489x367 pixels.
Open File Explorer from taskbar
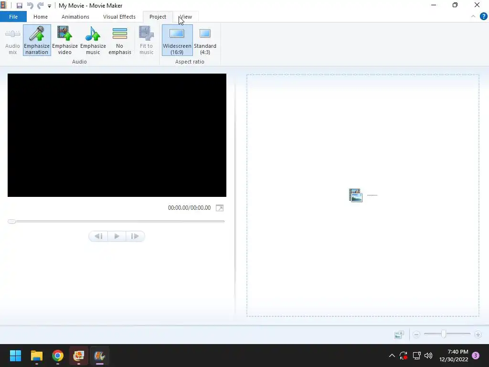point(36,356)
